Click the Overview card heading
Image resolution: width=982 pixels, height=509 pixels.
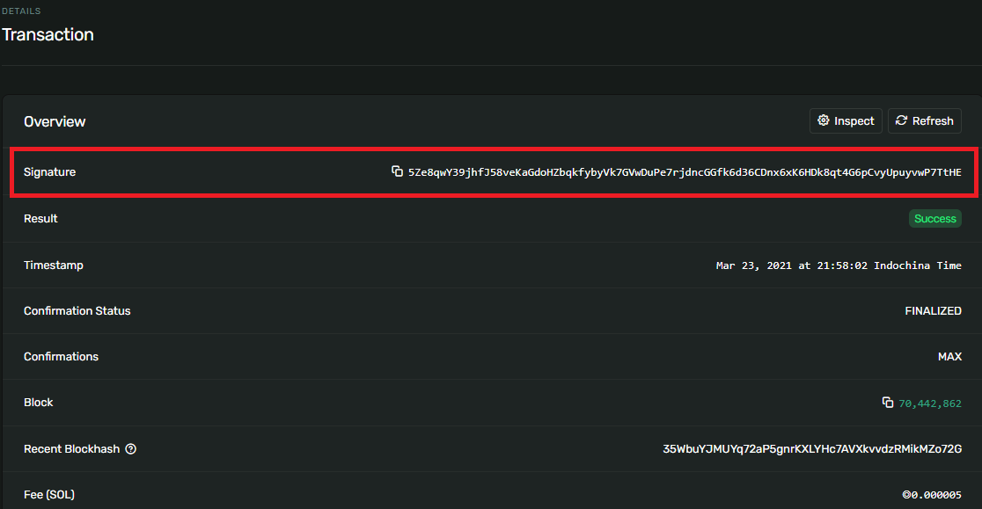(x=55, y=121)
